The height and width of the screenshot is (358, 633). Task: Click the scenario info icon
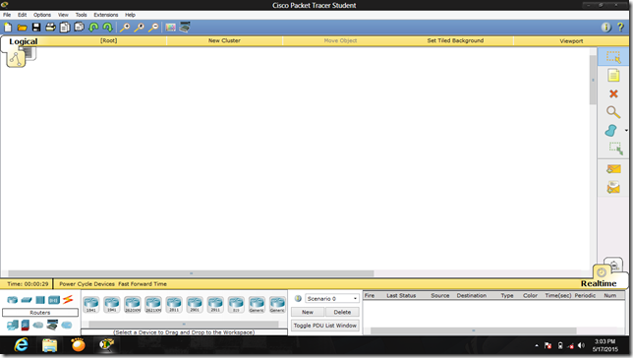click(x=298, y=299)
